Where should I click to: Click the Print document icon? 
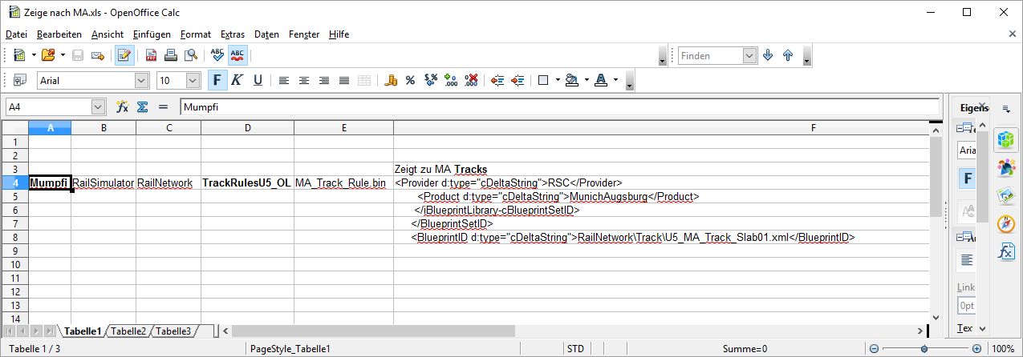coord(171,55)
